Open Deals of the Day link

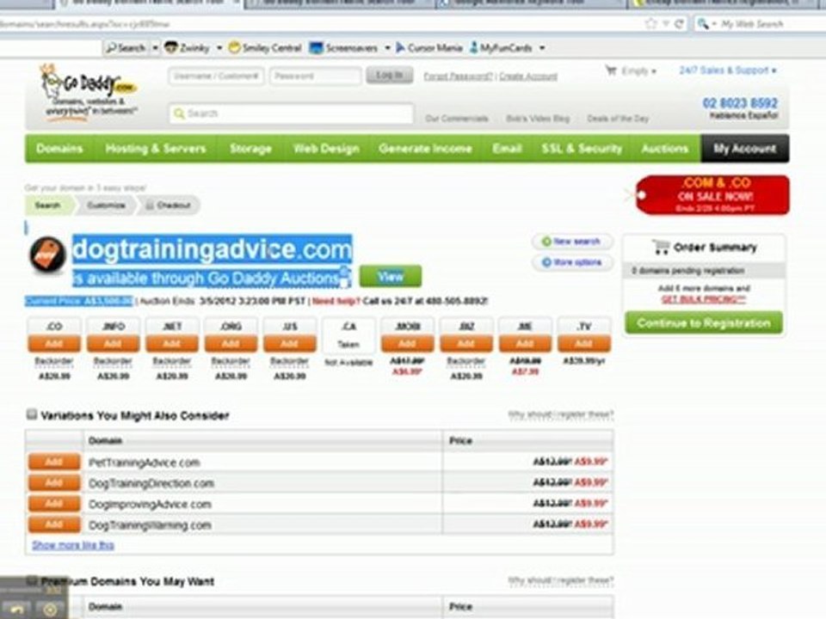[618, 119]
